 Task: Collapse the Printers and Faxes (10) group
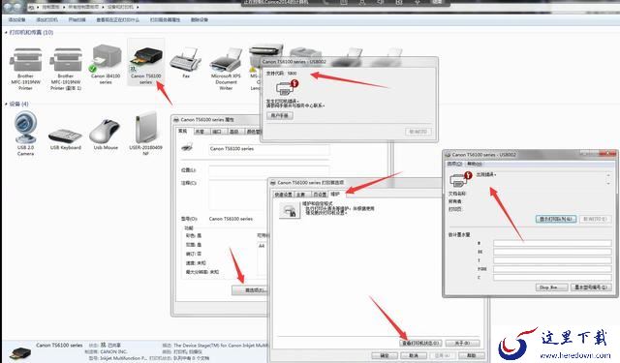tap(6, 32)
